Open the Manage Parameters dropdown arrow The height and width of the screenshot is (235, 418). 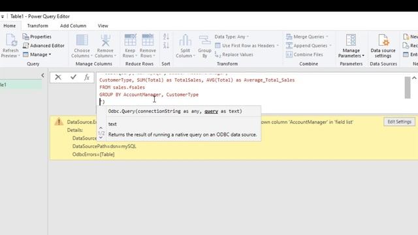[x=363, y=55]
